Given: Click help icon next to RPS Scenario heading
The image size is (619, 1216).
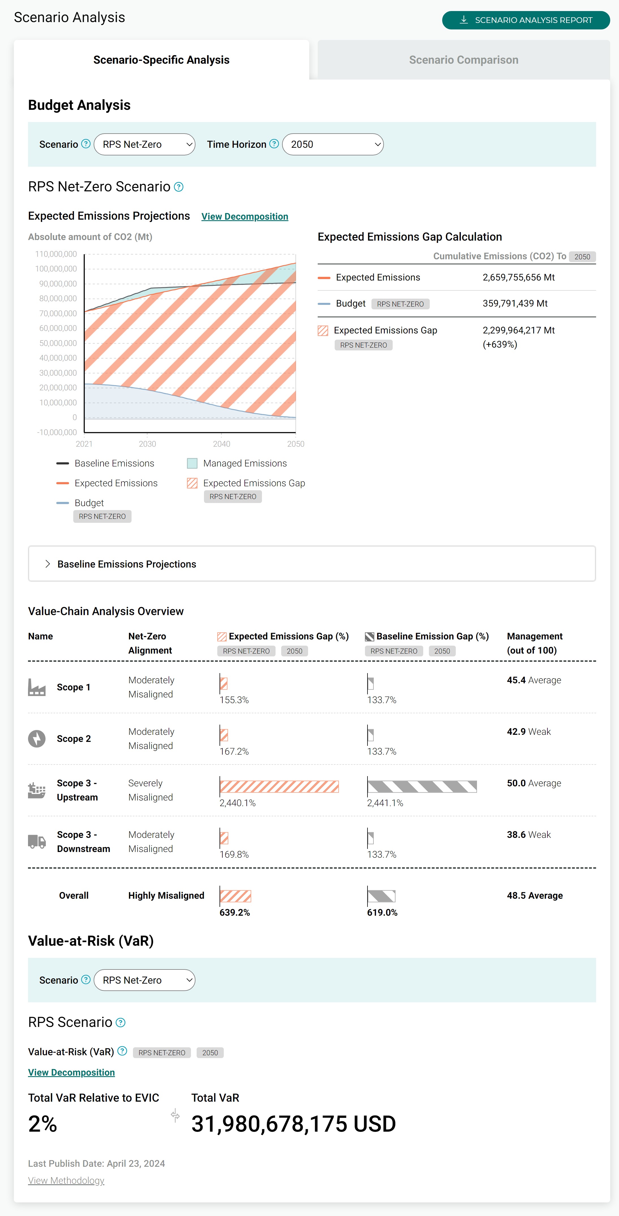Looking at the screenshot, I should (x=121, y=1022).
